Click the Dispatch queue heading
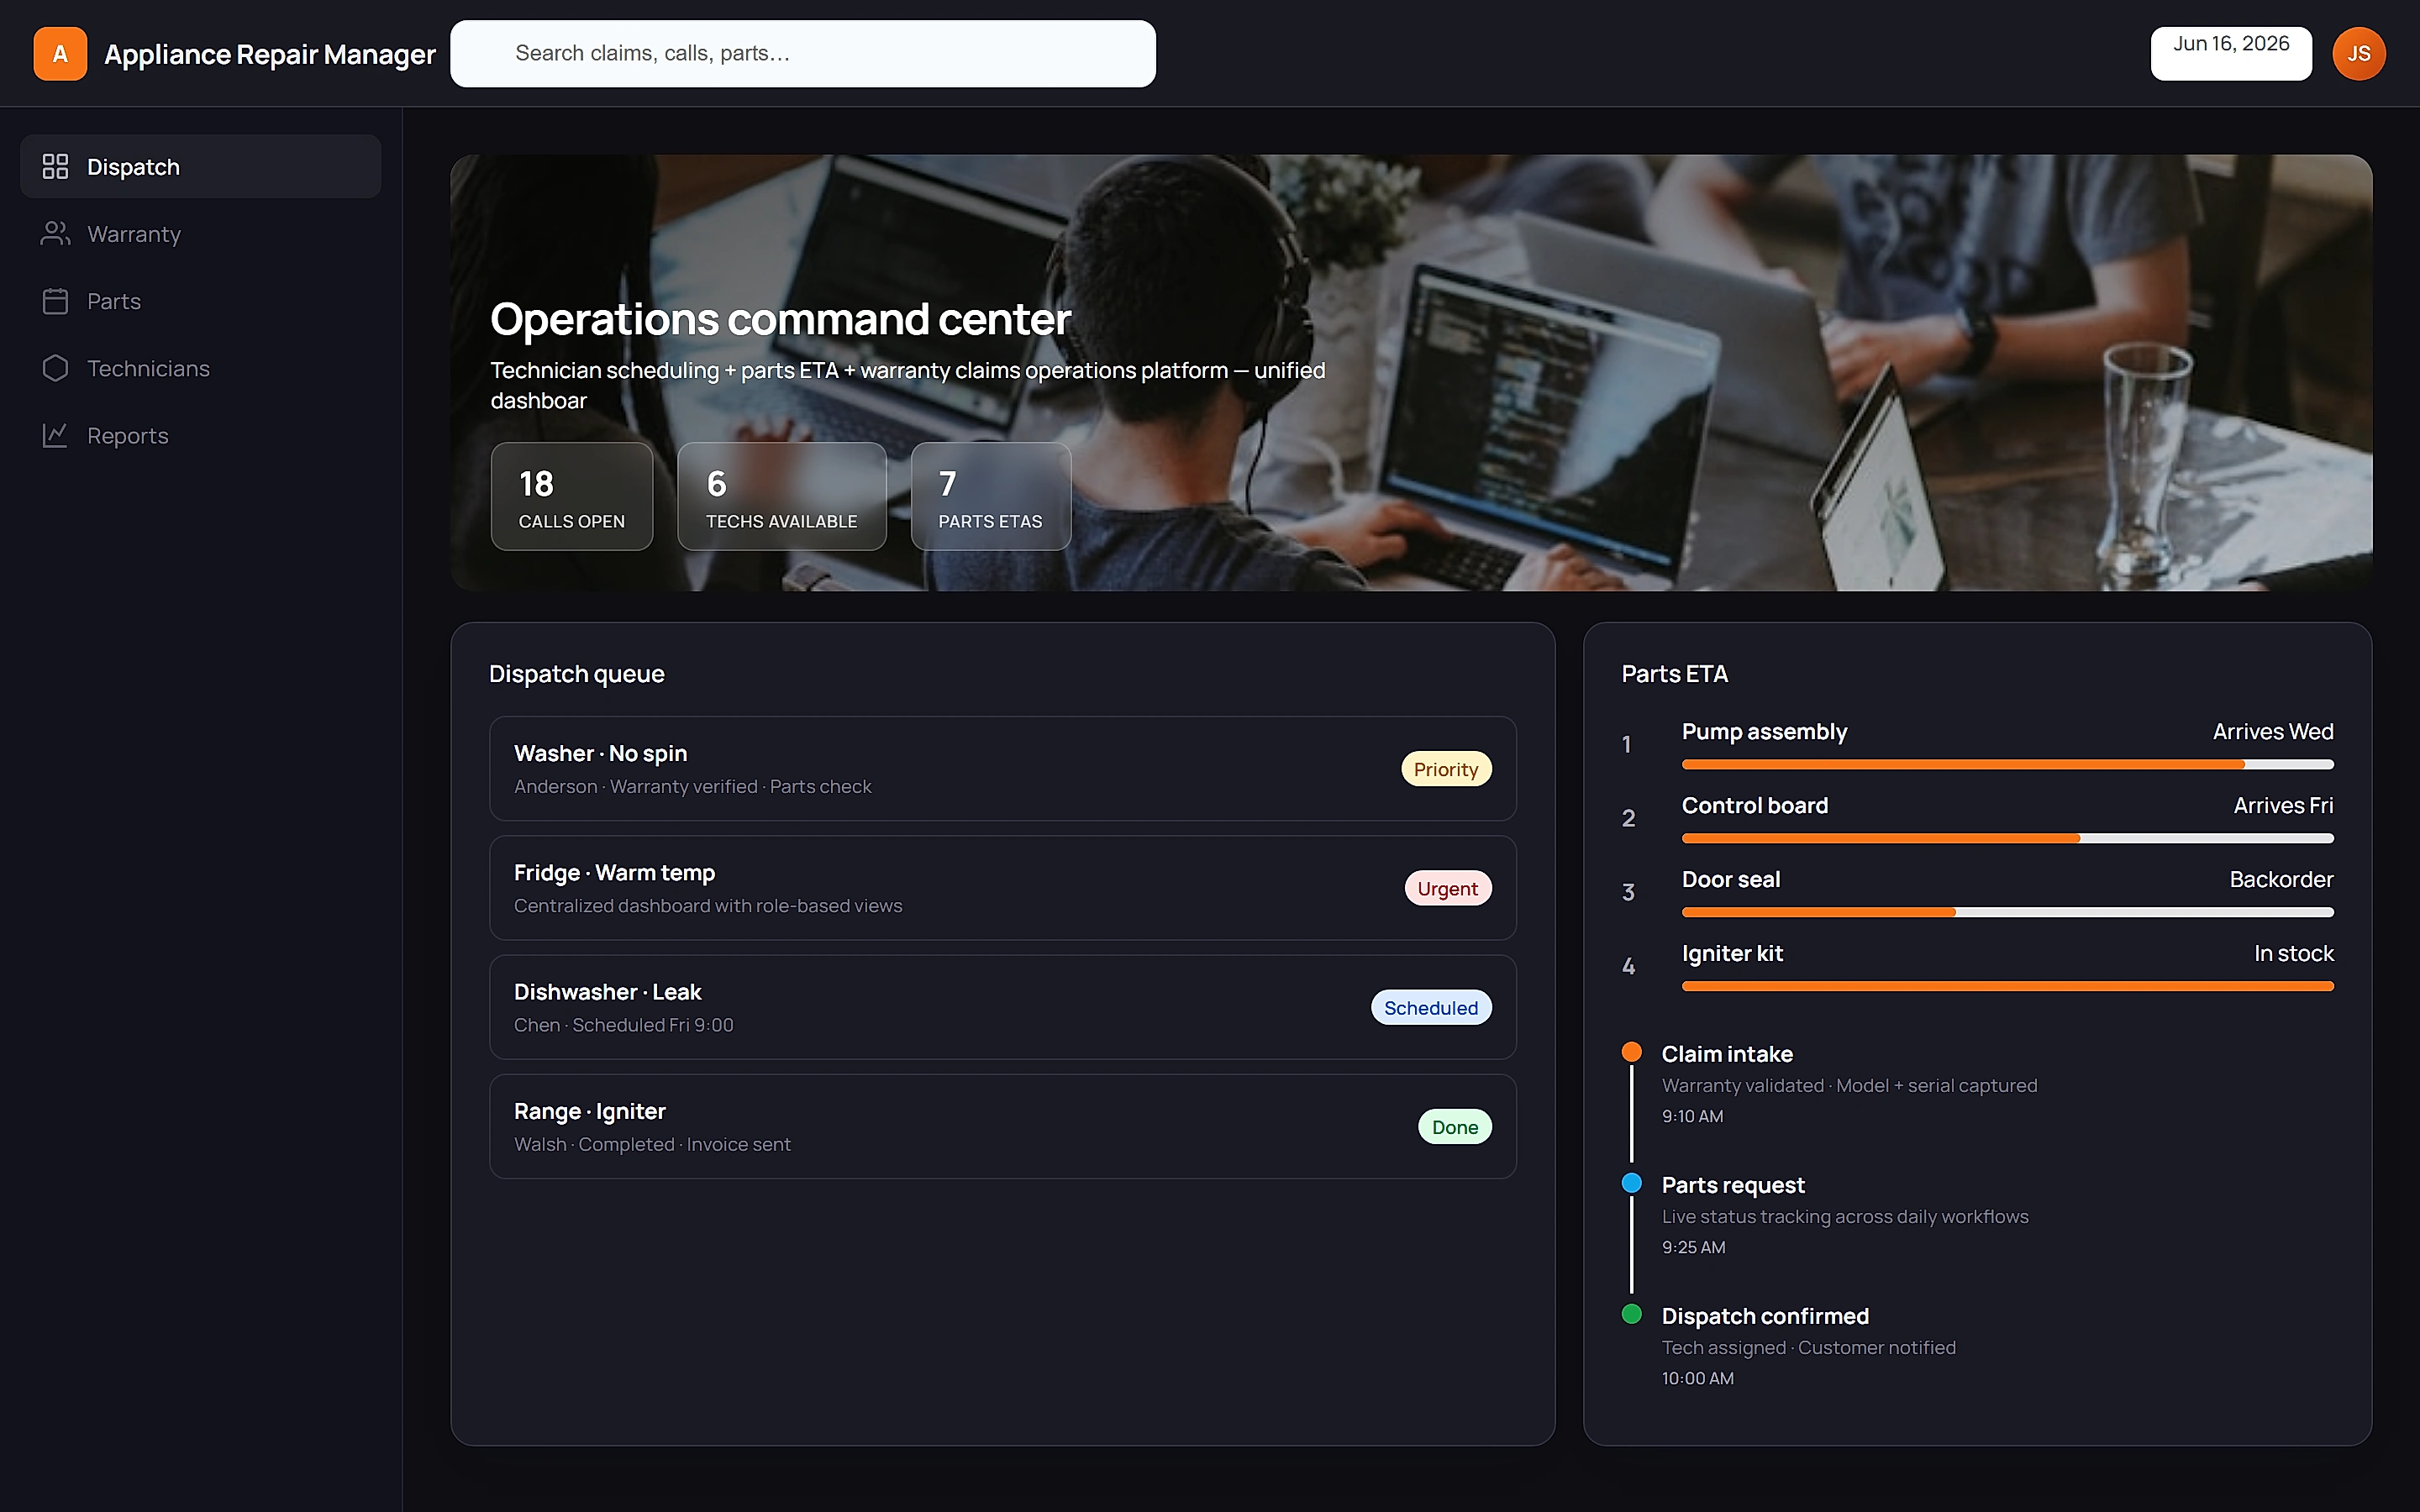The image size is (2420, 1512). coord(576,674)
